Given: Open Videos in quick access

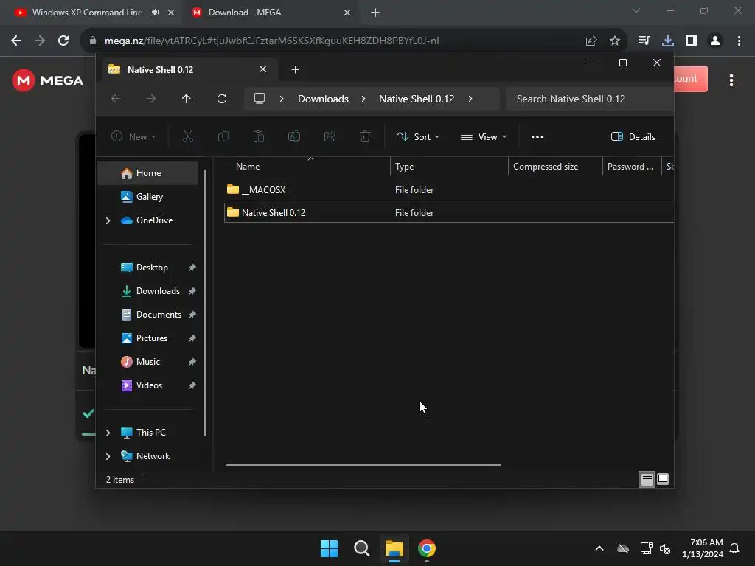Looking at the screenshot, I should (x=149, y=385).
